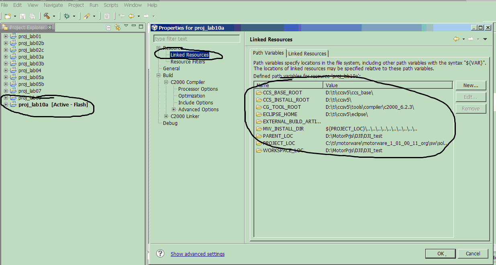The image size is (496, 265).
Task: Select Debug in properties tree
Action: pos(170,123)
